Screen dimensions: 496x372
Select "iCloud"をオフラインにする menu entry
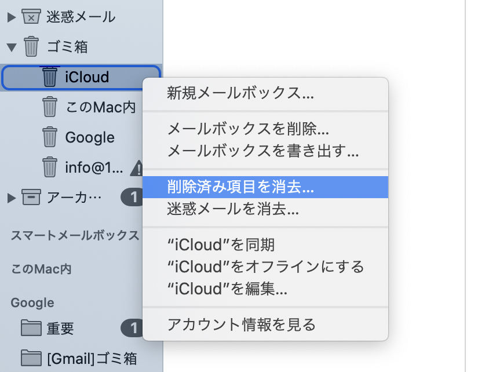click(265, 267)
